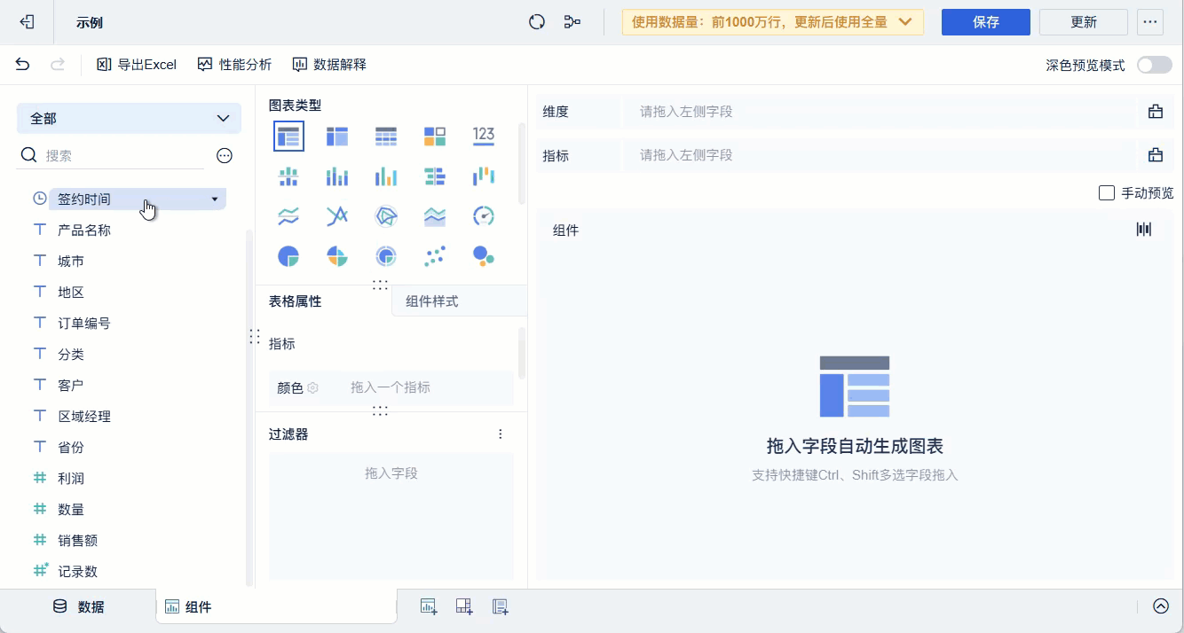Toggle 深色预览模式 dark preview switch
The width and height of the screenshot is (1184, 633).
1155,65
